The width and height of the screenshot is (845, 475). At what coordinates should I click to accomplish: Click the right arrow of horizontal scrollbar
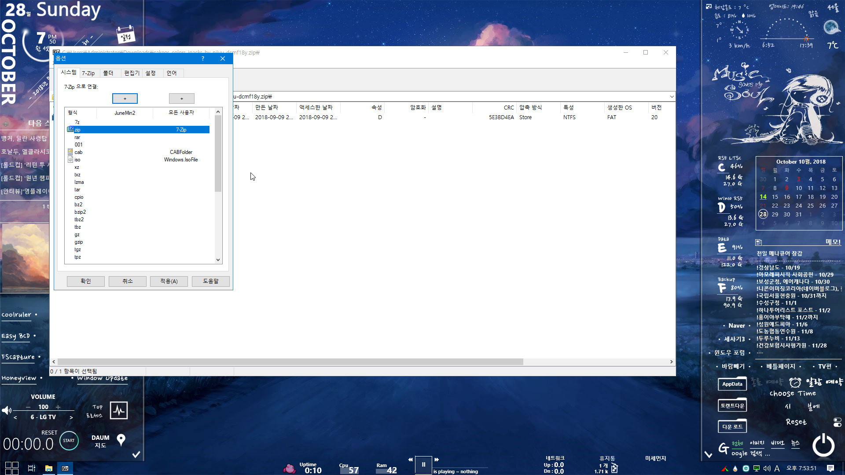[x=672, y=362]
